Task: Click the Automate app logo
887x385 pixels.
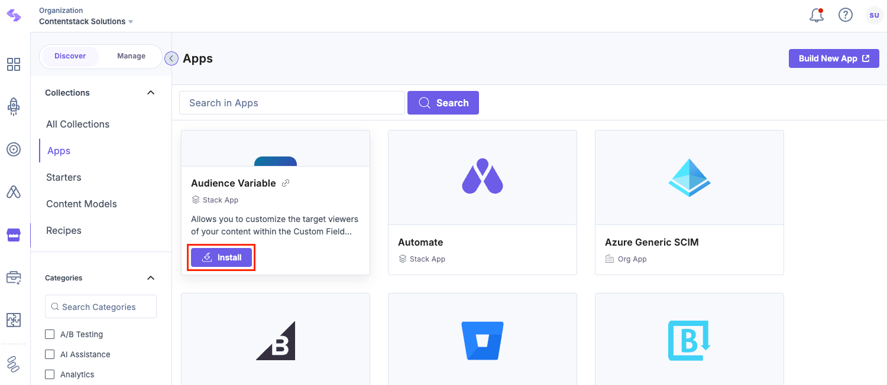Action: click(x=483, y=176)
